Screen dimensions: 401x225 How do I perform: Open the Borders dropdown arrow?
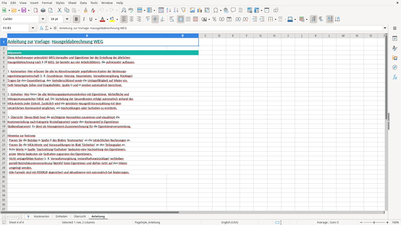click(x=275, y=19)
